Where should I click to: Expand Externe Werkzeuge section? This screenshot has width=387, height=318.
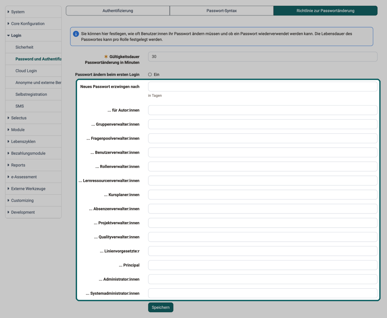pos(33,189)
